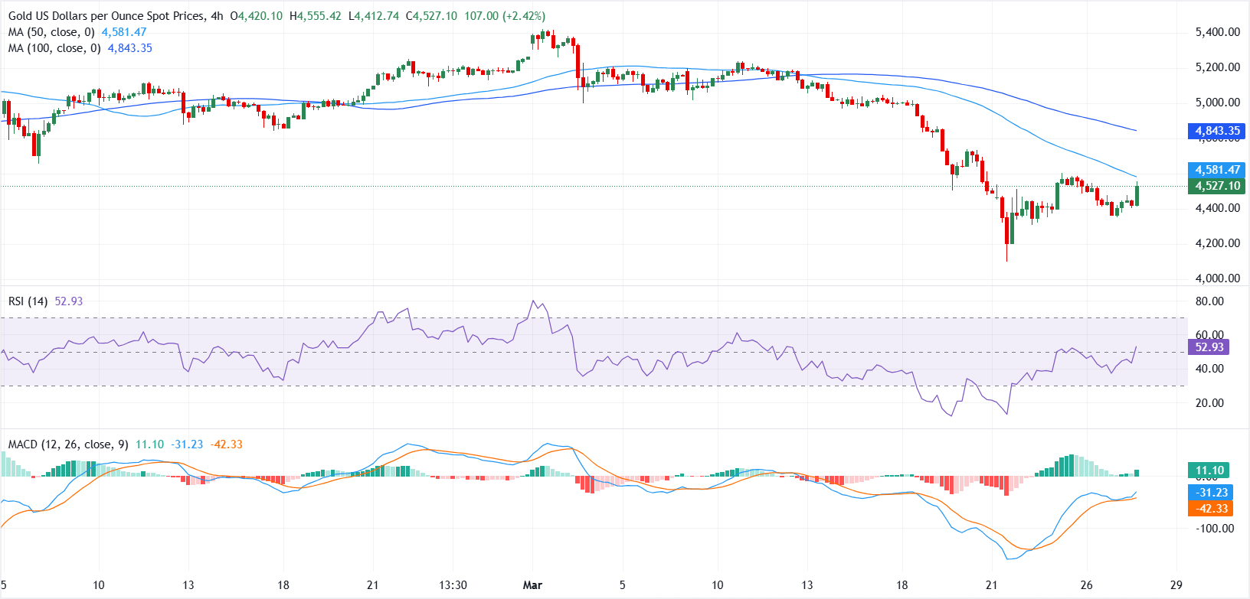Screen dimensions: 1250x599
Task: Select the 4h timeframe label
Action: (x=217, y=16)
